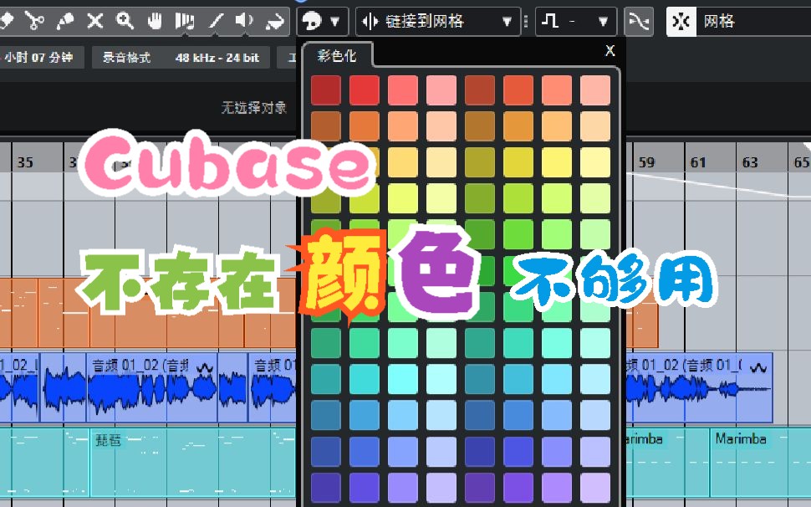Select the Glue tool

point(65,22)
